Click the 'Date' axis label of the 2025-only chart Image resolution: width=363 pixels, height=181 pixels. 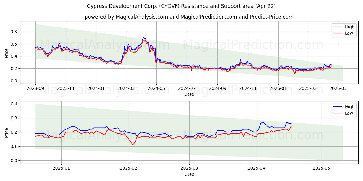tap(189, 174)
